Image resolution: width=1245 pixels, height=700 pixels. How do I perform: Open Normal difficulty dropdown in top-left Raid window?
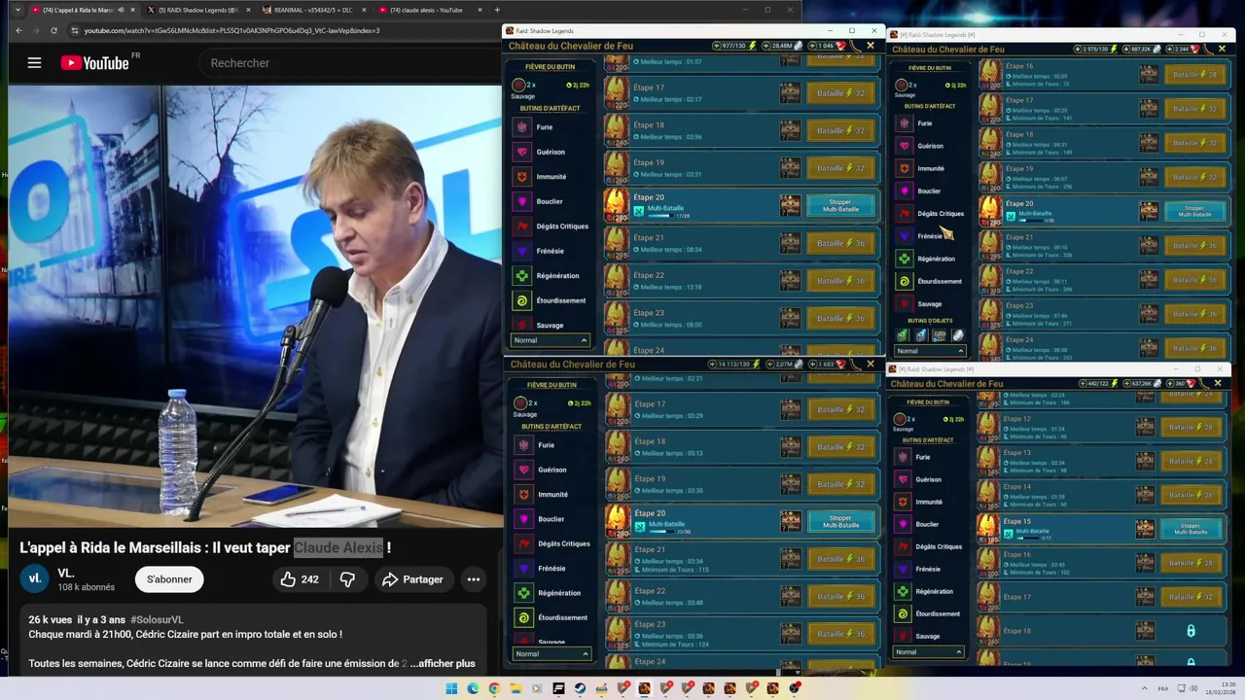click(551, 340)
